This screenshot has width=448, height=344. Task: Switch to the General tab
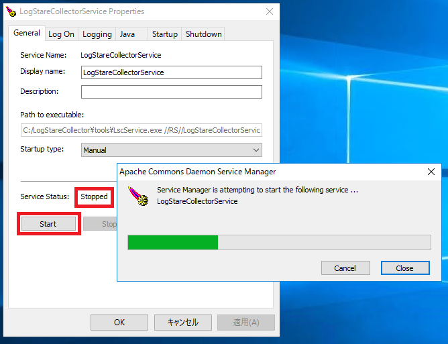click(x=27, y=33)
